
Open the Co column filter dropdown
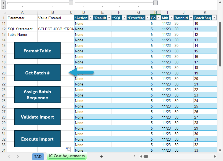point(159,18)
